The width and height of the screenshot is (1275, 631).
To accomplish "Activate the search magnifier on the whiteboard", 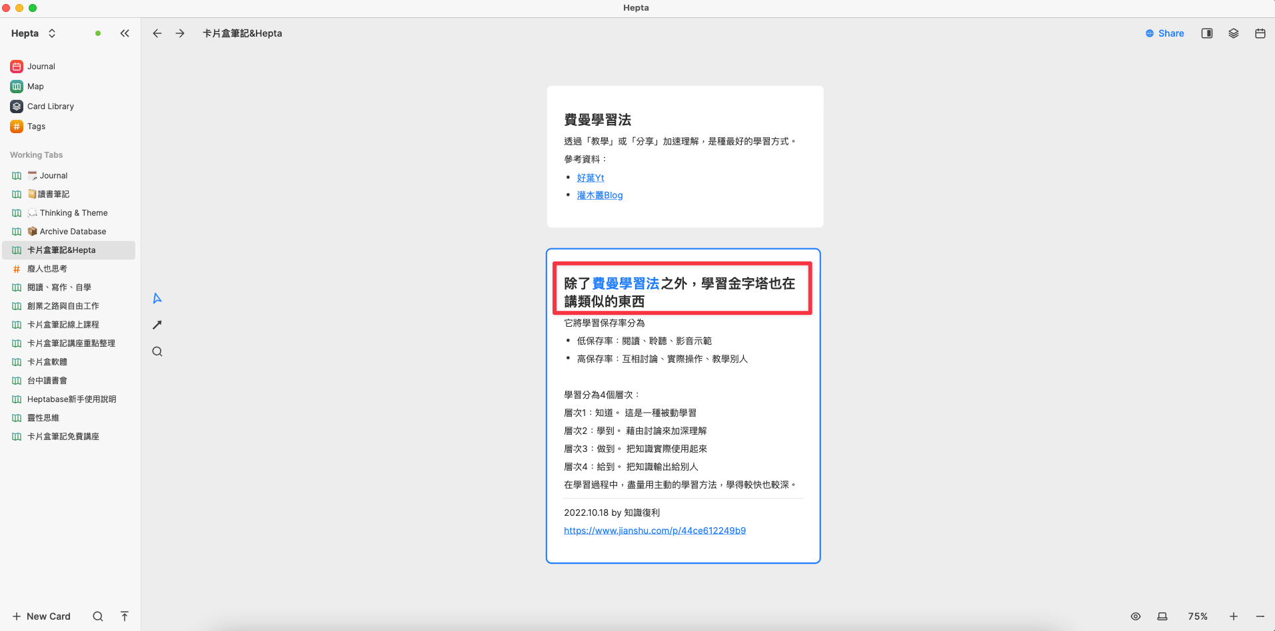I will pyautogui.click(x=157, y=351).
